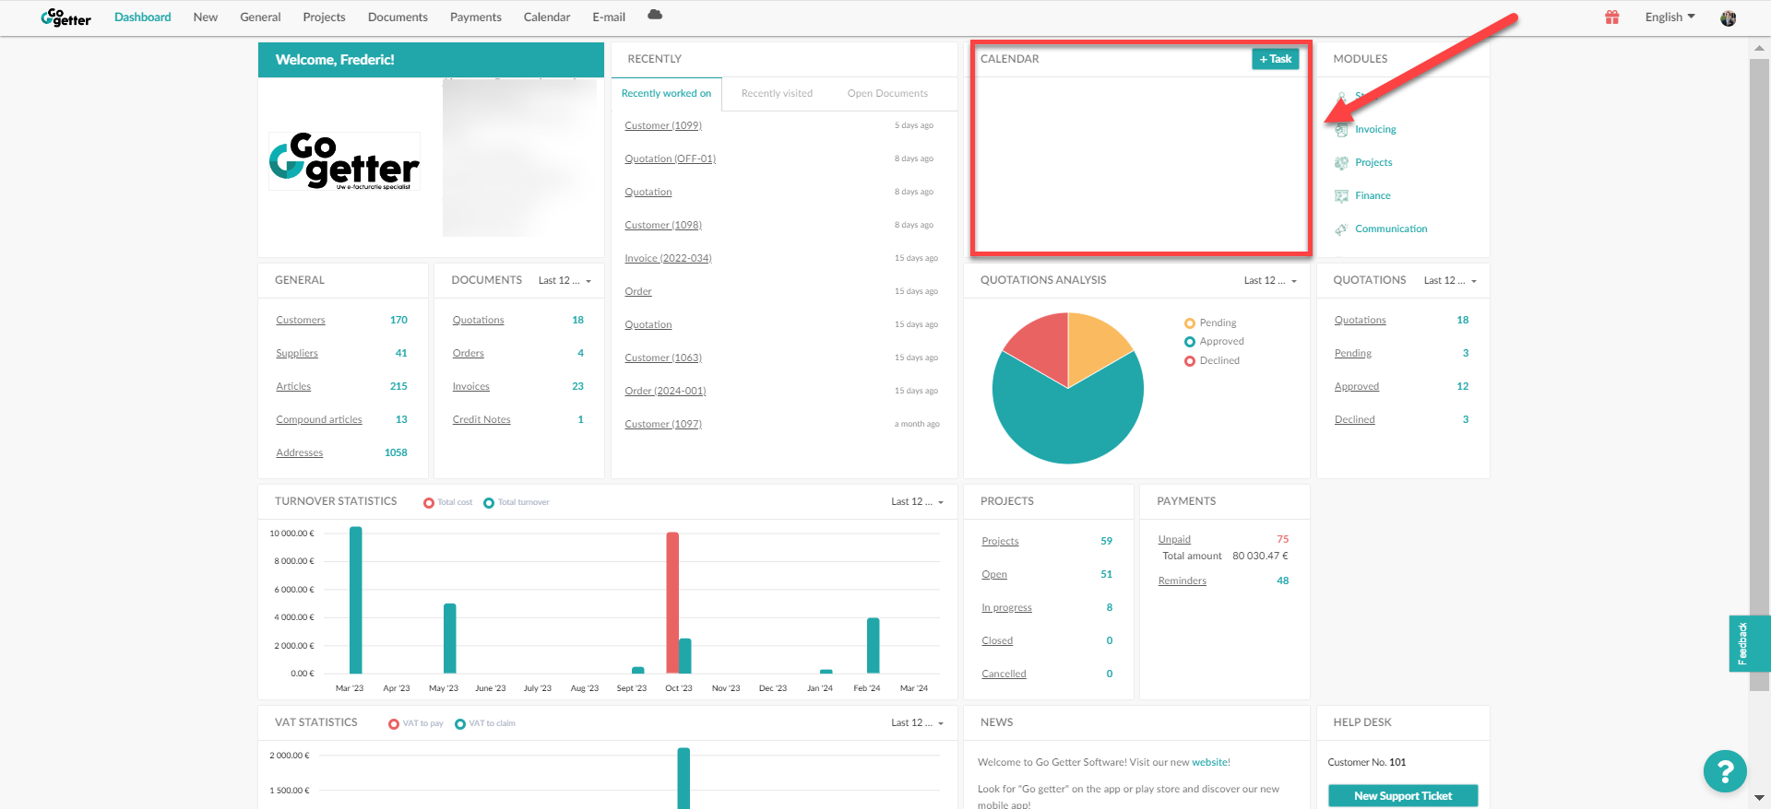Open Documents panel Last 12 dropdown
Image resolution: width=1771 pixels, height=809 pixels.
click(x=565, y=281)
